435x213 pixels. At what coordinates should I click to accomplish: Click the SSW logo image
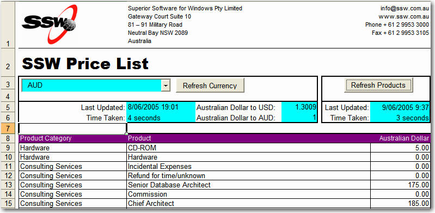(50, 24)
